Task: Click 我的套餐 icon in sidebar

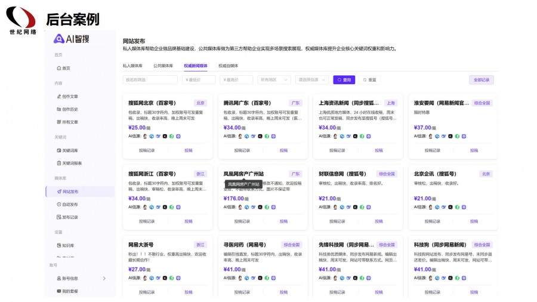Action: pyautogui.click(x=58, y=291)
